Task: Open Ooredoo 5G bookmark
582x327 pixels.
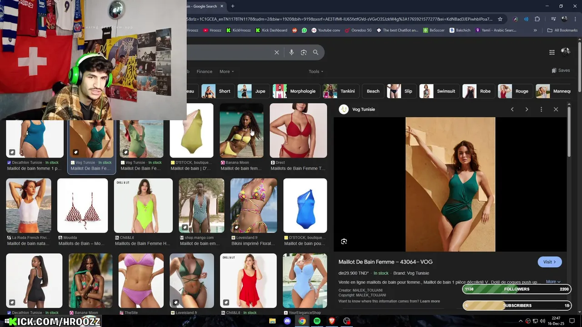Action: [x=358, y=30]
